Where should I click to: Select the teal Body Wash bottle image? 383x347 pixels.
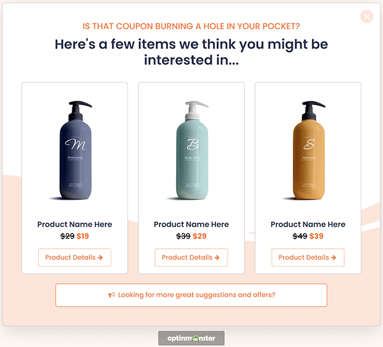(192, 150)
